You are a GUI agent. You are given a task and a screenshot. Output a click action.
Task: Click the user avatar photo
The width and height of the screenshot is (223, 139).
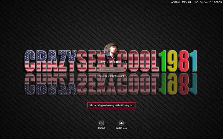[111, 51]
